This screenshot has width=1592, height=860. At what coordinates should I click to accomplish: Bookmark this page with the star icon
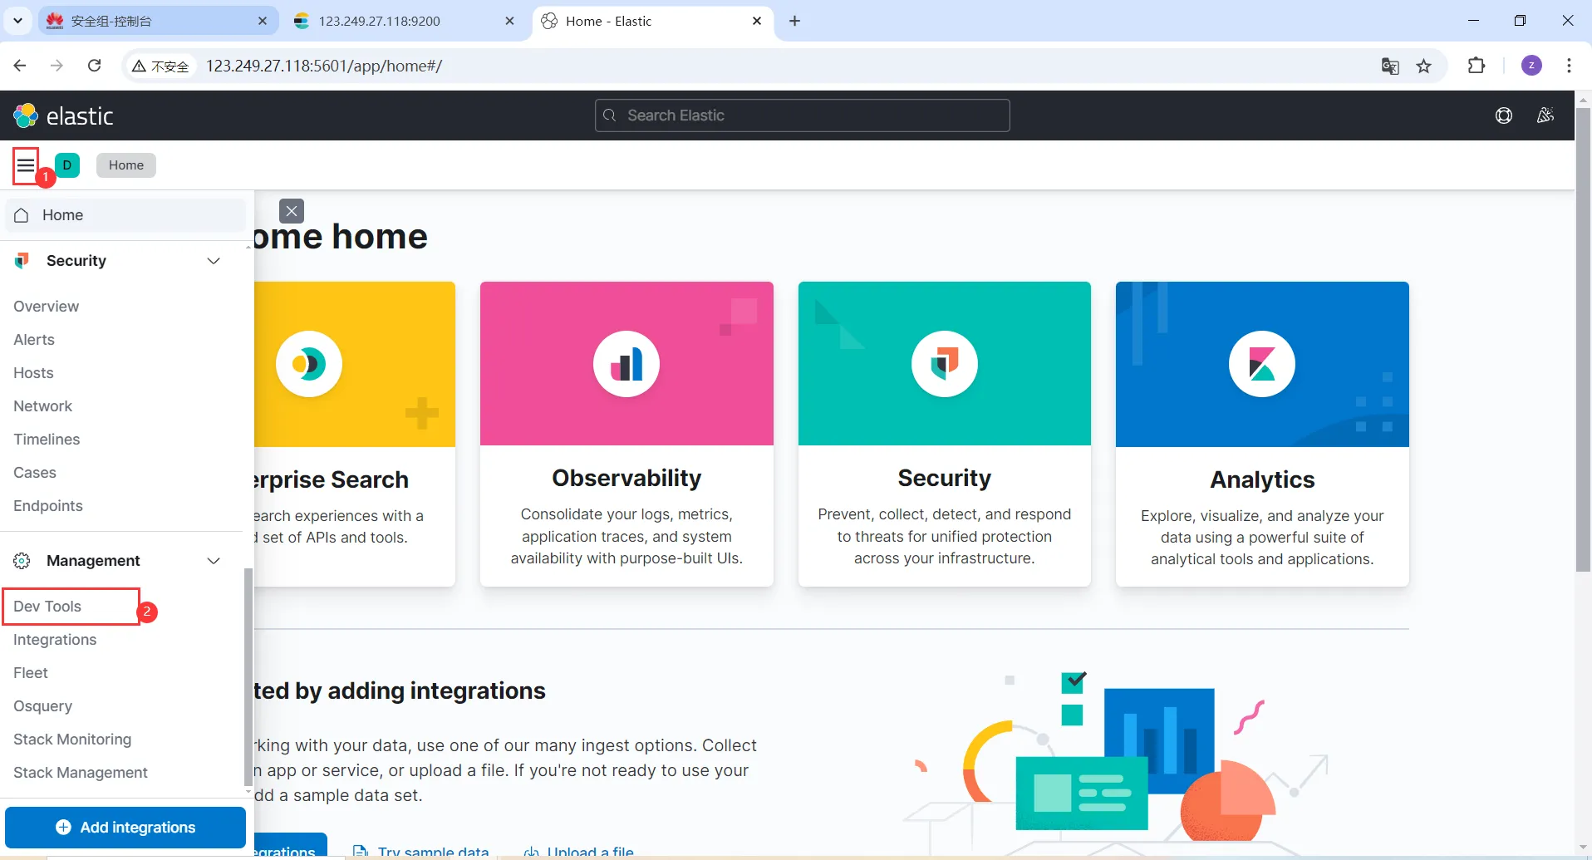pyautogui.click(x=1424, y=66)
